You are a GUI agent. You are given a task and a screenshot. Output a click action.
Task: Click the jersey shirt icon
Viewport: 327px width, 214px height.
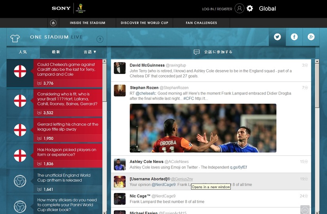click(x=15, y=38)
